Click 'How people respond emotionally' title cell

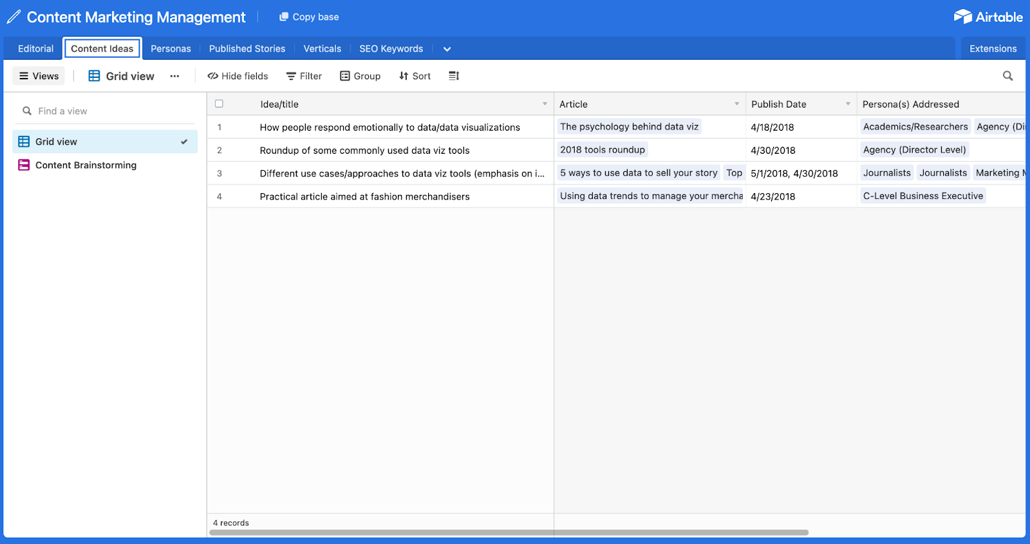[x=390, y=127]
